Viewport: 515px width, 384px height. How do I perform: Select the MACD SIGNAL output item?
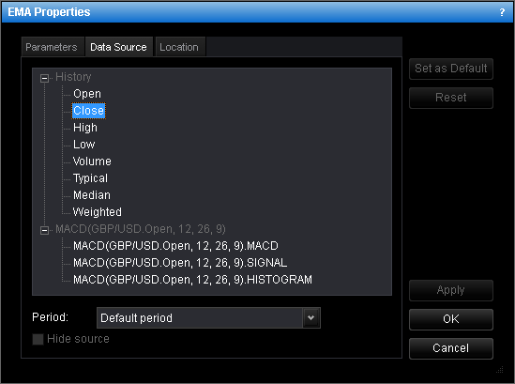coord(180,263)
